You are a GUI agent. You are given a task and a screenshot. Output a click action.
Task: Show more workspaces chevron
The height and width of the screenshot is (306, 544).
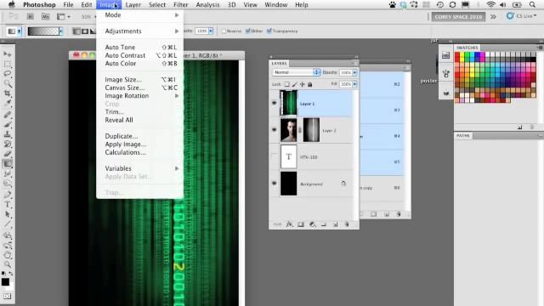(493, 17)
